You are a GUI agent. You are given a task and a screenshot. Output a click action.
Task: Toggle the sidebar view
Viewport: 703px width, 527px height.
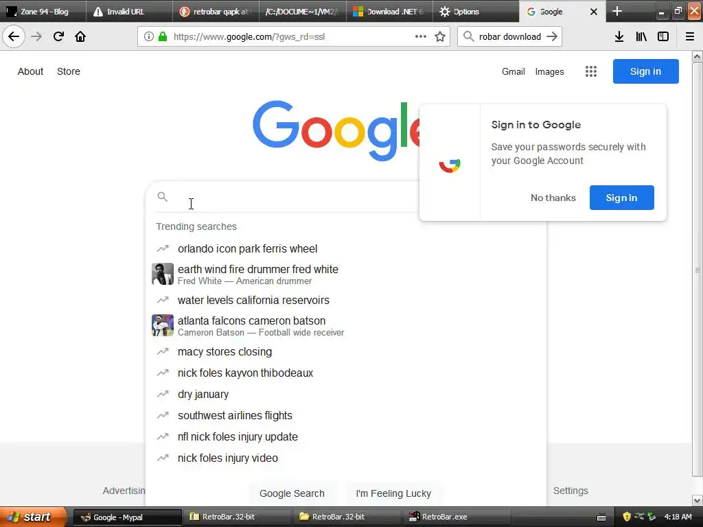point(663,36)
